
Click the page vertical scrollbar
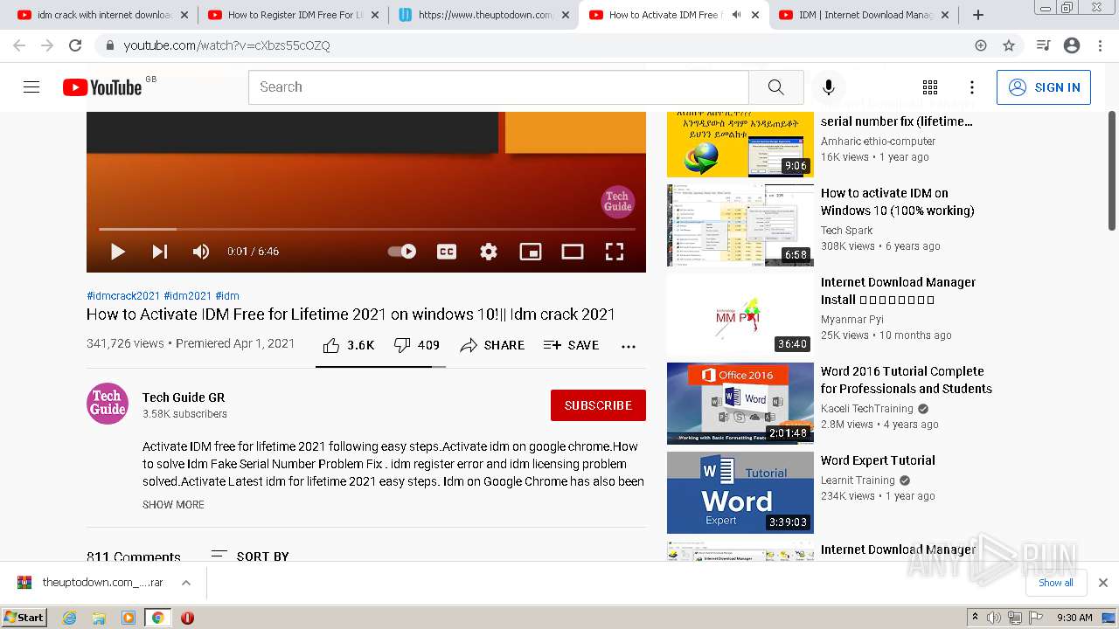[1112, 170]
